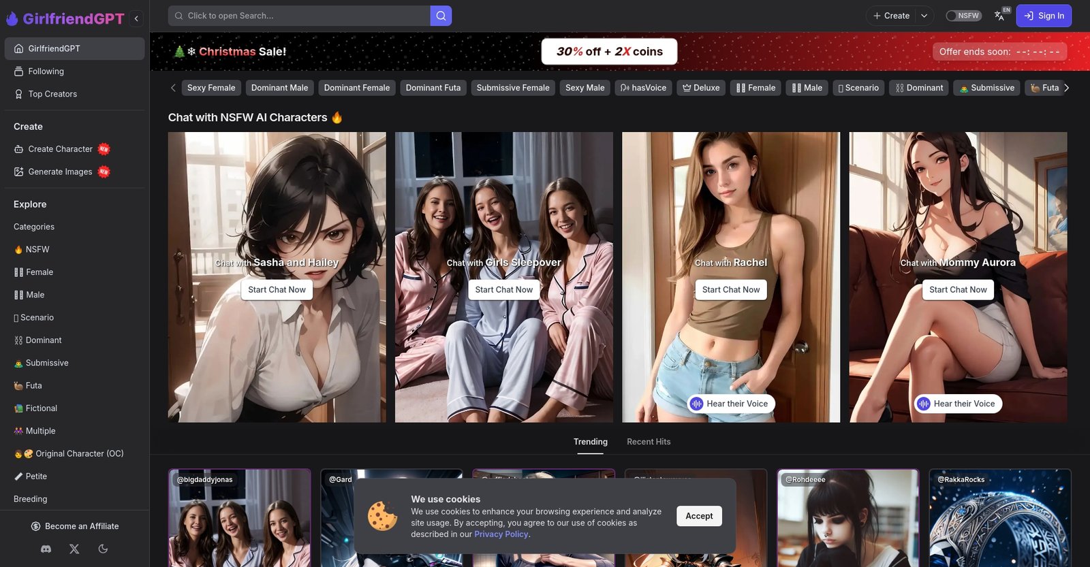Click the Sign In button
This screenshot has height=567, width=1090.
[x=1044, y=16]
